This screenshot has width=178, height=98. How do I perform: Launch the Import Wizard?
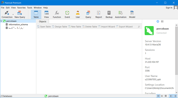click(x=107, y=27)
